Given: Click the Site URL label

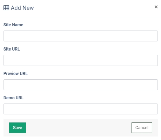Looking at the screenshot, I should click(x=12, y=49).
